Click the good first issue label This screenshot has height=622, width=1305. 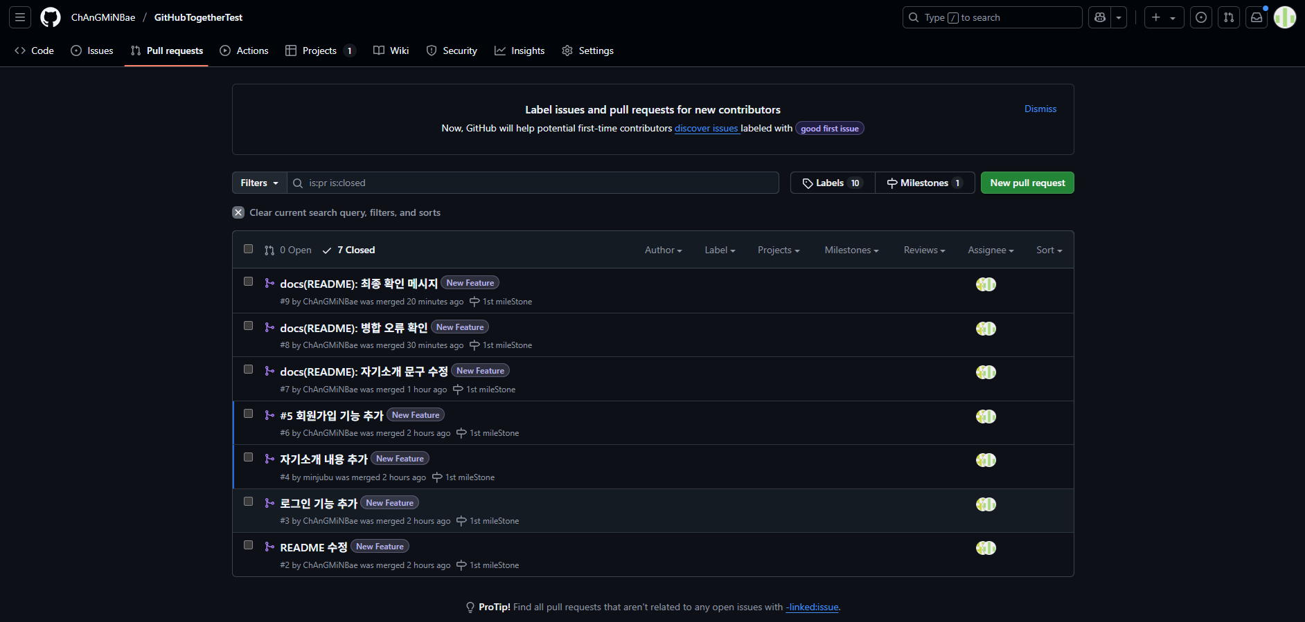click(x=830, y=129)
